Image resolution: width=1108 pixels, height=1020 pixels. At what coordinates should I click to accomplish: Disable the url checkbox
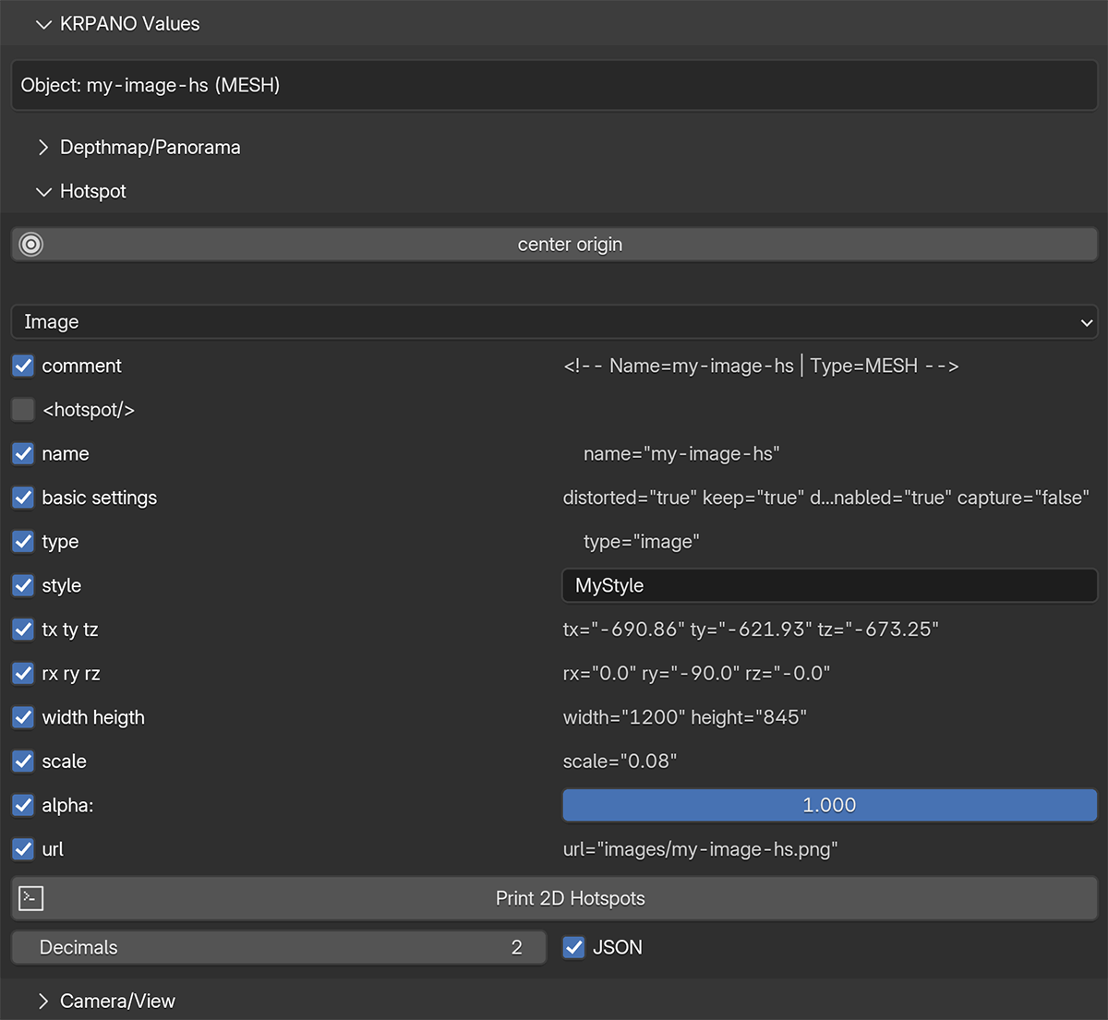pyautogui.click(x=24, y=849)
